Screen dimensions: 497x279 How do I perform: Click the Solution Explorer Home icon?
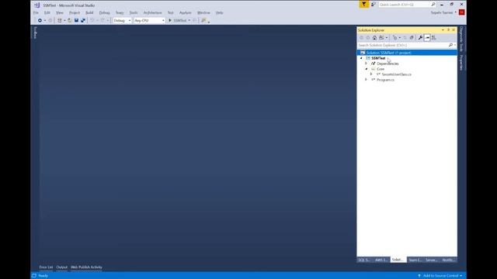coord(374,38)
